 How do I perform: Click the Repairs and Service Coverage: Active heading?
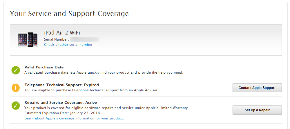[x=61, y=103]
